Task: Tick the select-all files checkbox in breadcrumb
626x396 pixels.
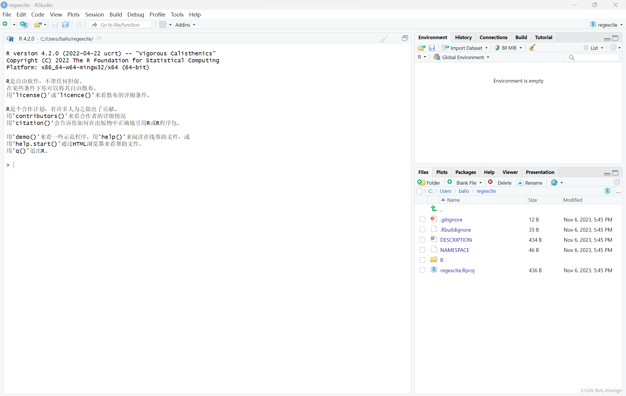Action: (x=419, y=191)
